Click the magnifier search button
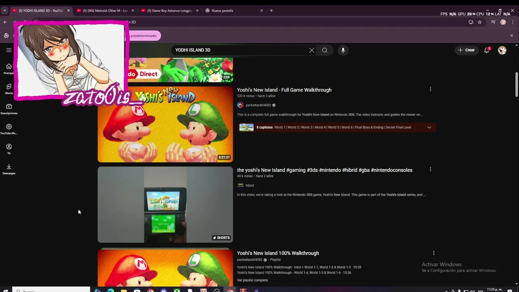The width and height of the screenshot is (519, 292). pos(325,50)
